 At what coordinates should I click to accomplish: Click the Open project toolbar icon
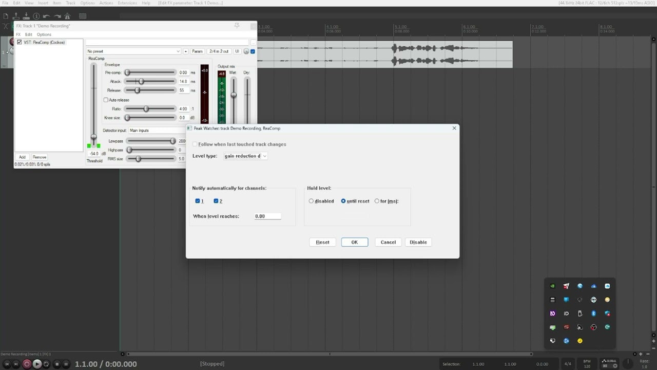[x=16, y=16]
